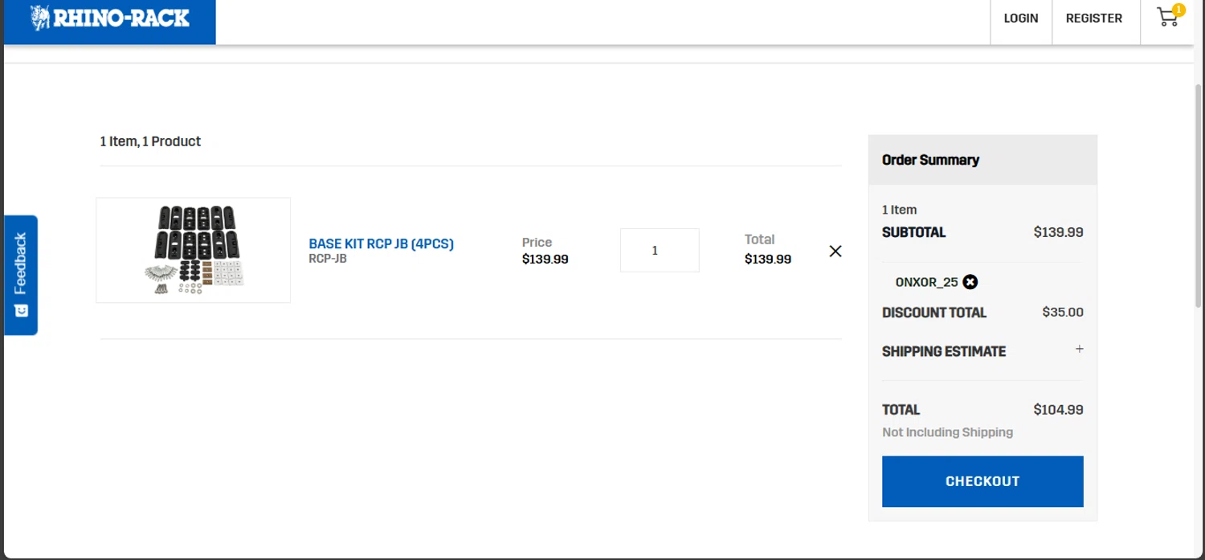Click the order total $104.99 amount
1205x560 pixels.
pyautogui.click(x=1058, y=410)
